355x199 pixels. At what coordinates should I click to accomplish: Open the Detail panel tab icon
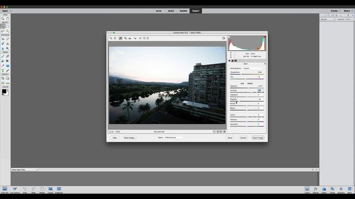(232, 61)
